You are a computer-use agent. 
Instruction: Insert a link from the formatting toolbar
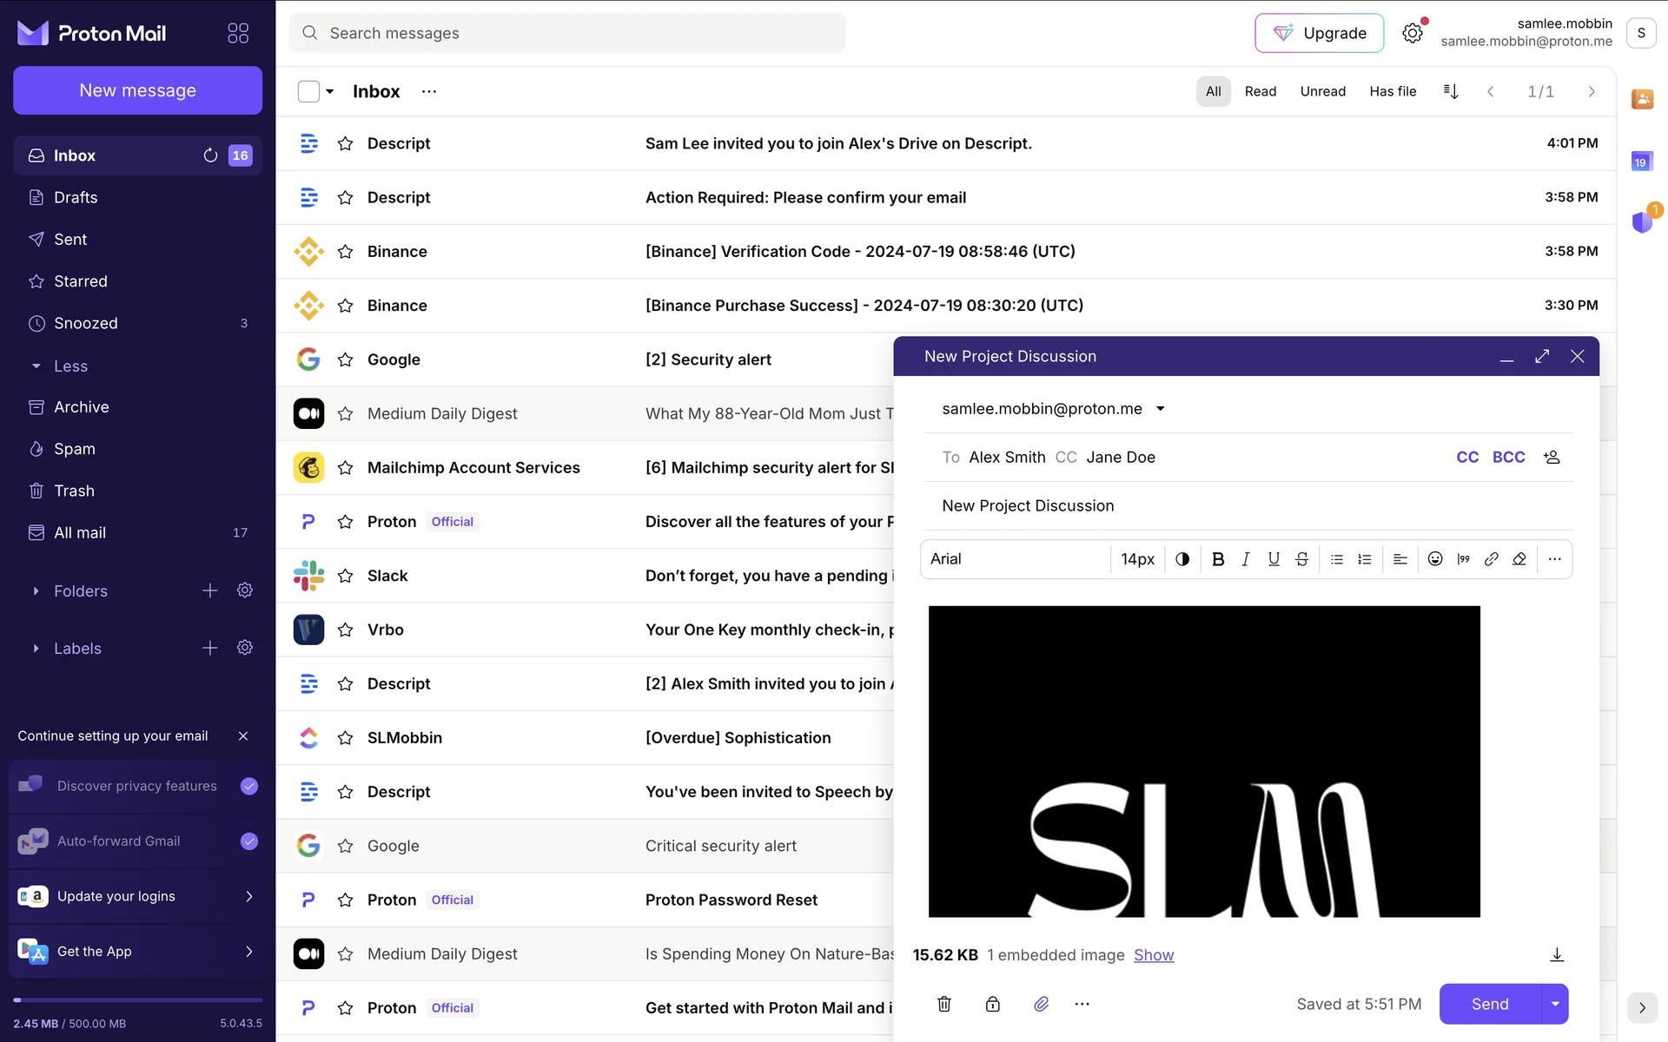click(x=1491, y=559)
